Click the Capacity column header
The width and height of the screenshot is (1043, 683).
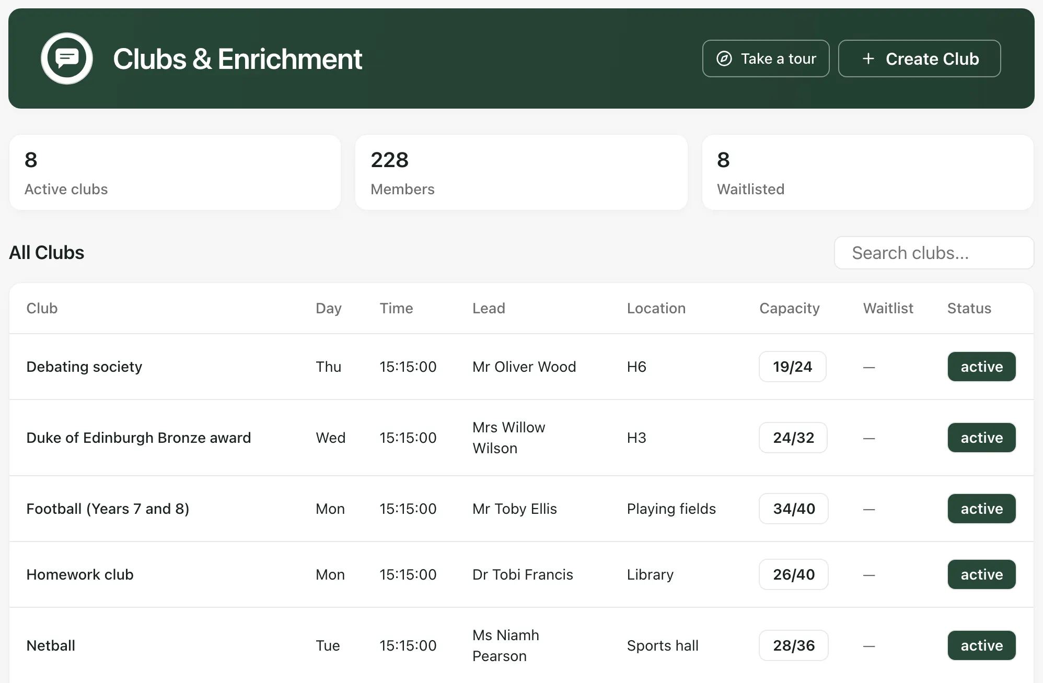pyautogui.click(x=789, y=308)
